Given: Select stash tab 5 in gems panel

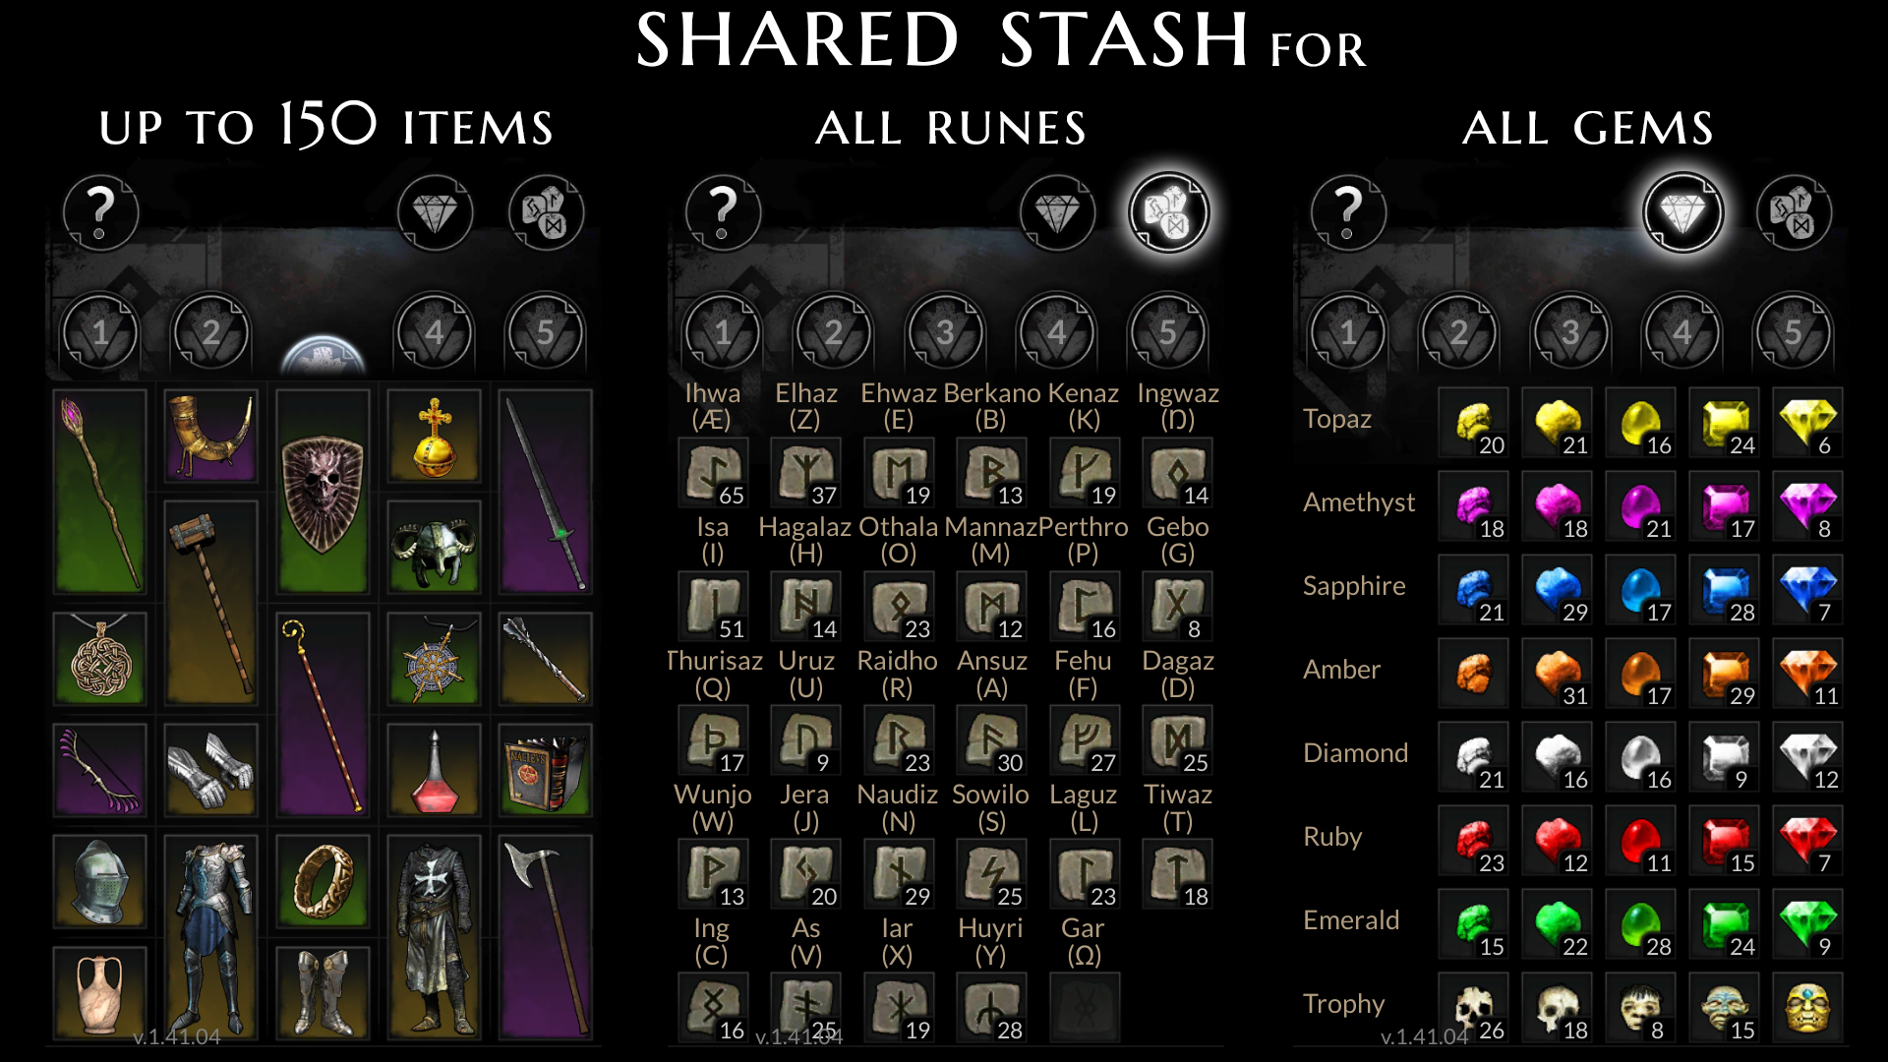Looking at the screenshot, I should 1794,332.
